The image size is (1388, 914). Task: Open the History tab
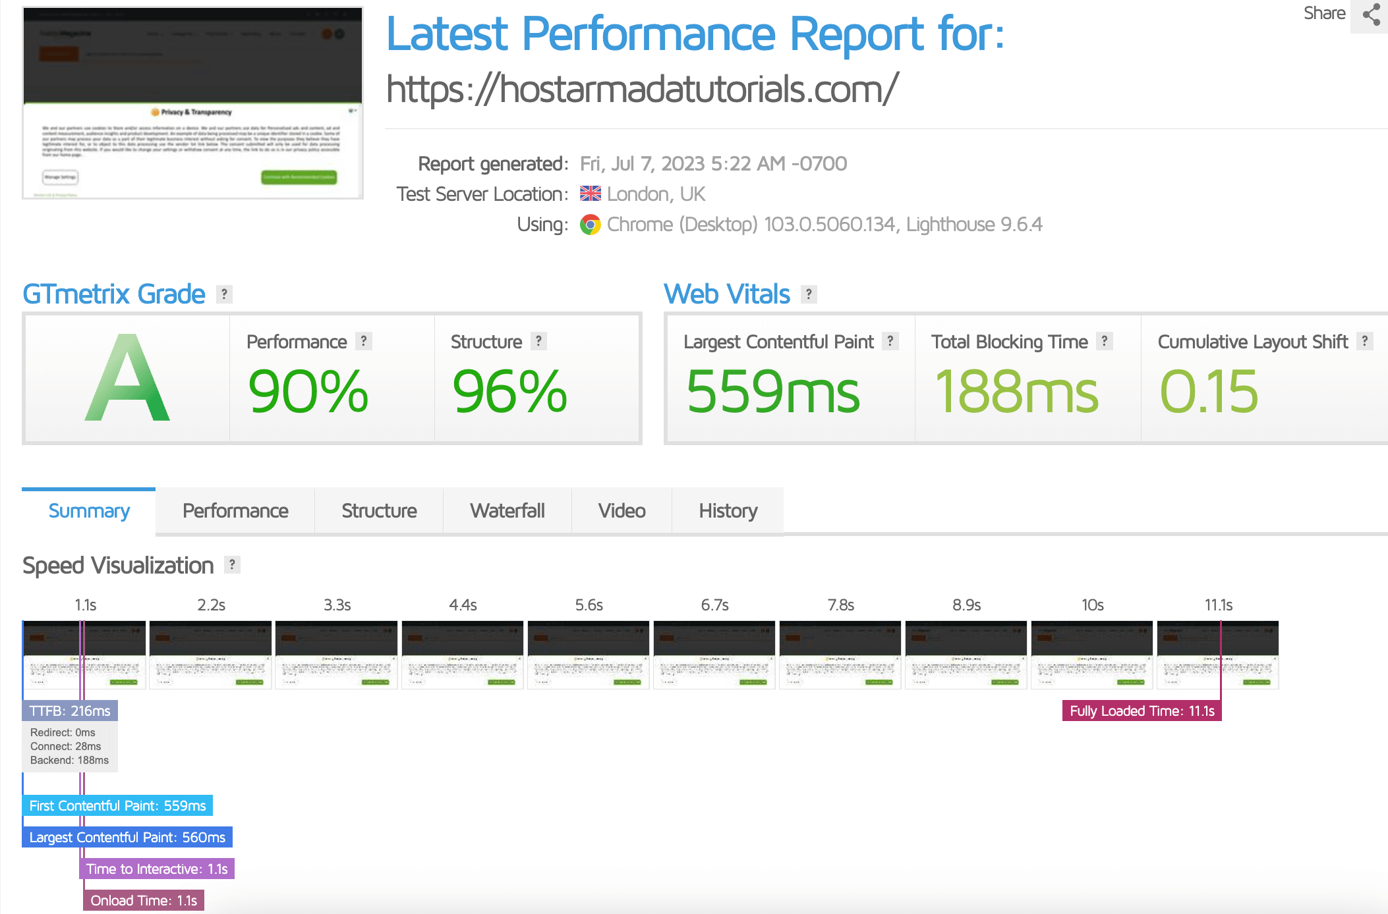point(728,511)
